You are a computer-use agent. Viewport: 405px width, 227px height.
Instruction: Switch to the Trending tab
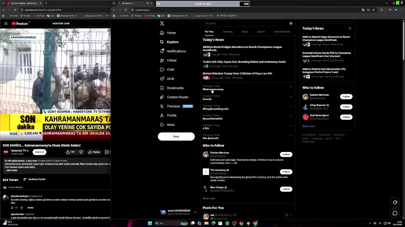pos(227,32)
